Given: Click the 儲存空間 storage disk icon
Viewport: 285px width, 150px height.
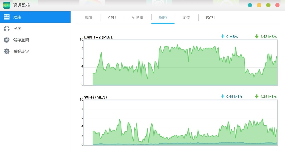Looking at the screenshot, I should pyautogui.click(x=7, y=40).
